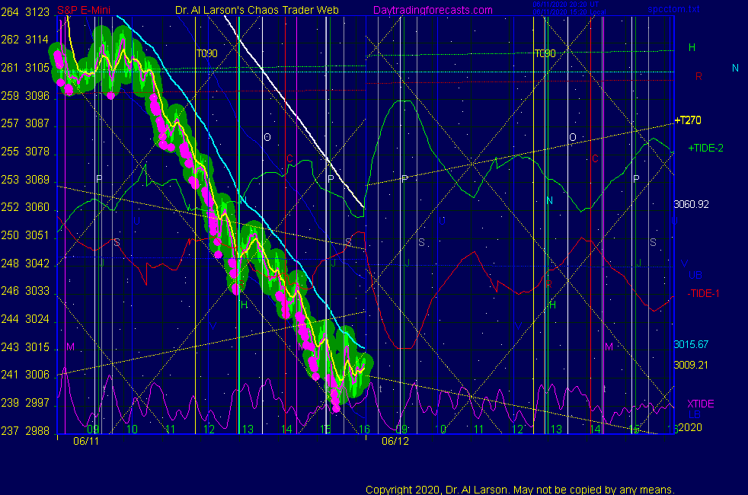
Task: Select the 06/11/2020 15:20 Local timestamp
Action: tap(569, 12)
